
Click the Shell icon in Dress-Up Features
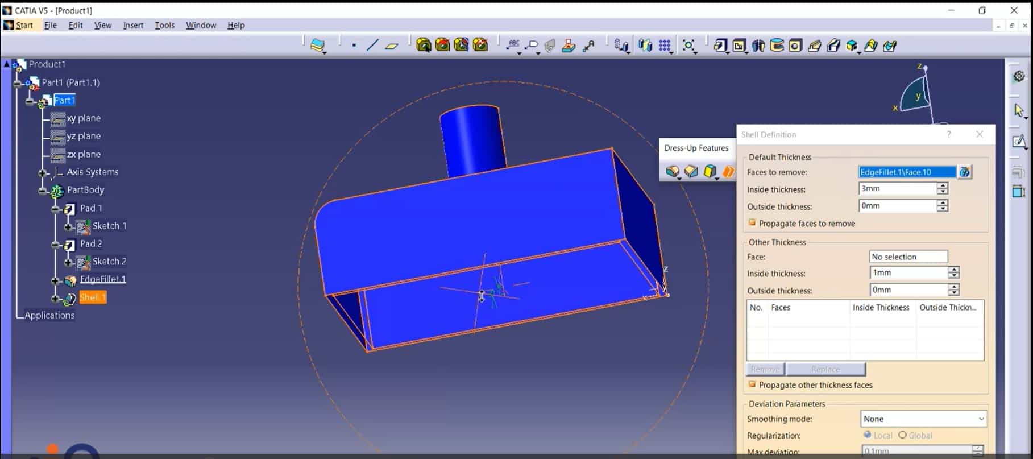pyautogui.click(x=728, y=171)
